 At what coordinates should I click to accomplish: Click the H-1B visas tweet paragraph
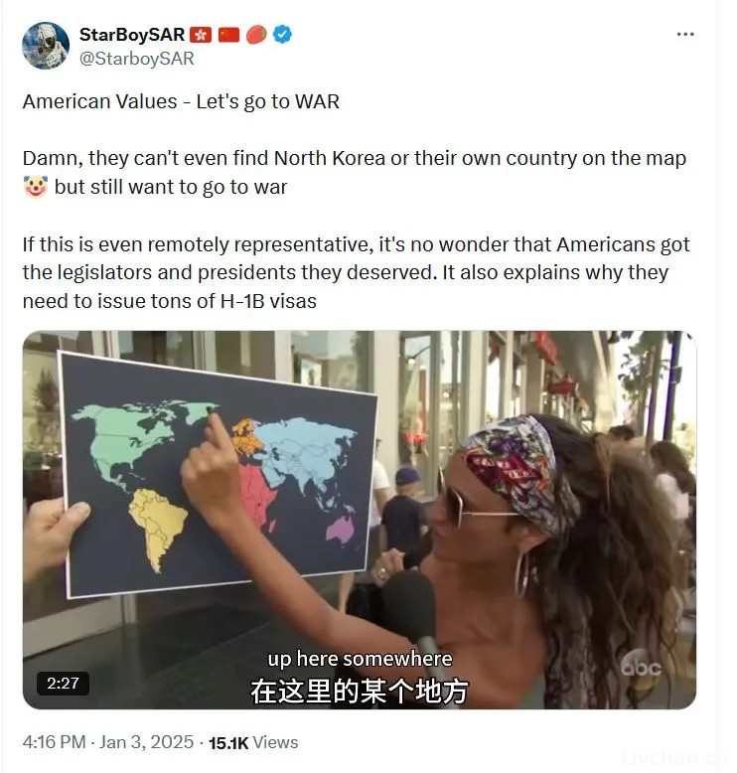[x=356, y=272]
